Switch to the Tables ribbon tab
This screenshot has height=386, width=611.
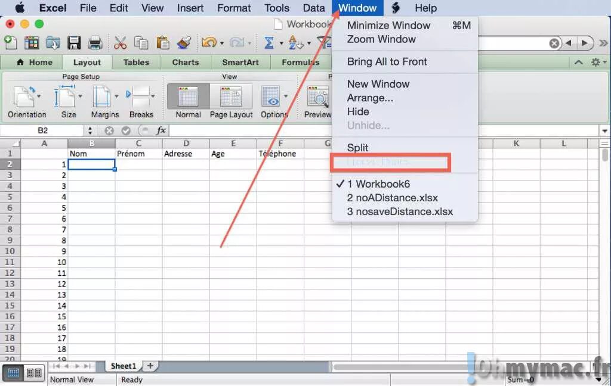pyautogui.click(x=136, y=63)
